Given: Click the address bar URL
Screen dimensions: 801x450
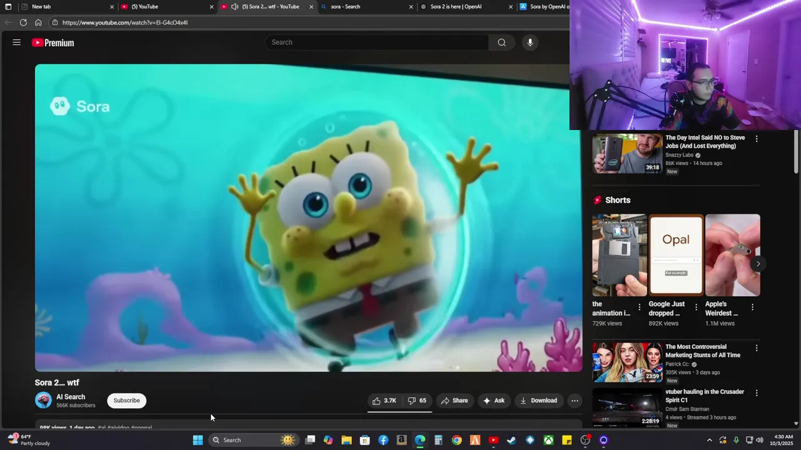Looking at the screenshot, I should click(x=125, y=22).
